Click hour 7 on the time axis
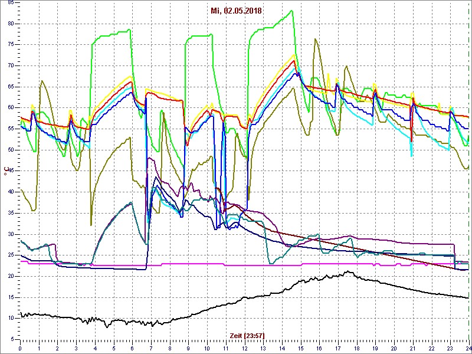The height and width of the screenshot is (354, 472). coord(151,348)
